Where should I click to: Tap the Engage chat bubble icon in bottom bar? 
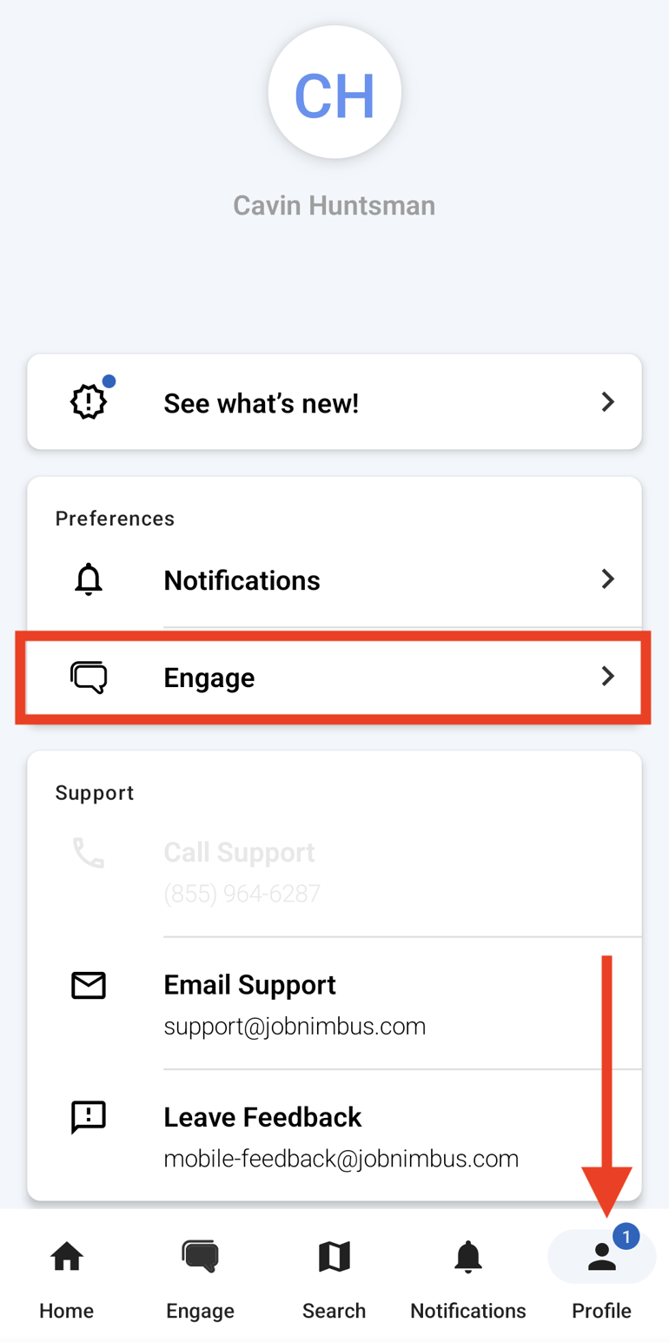click(200, 1257)
